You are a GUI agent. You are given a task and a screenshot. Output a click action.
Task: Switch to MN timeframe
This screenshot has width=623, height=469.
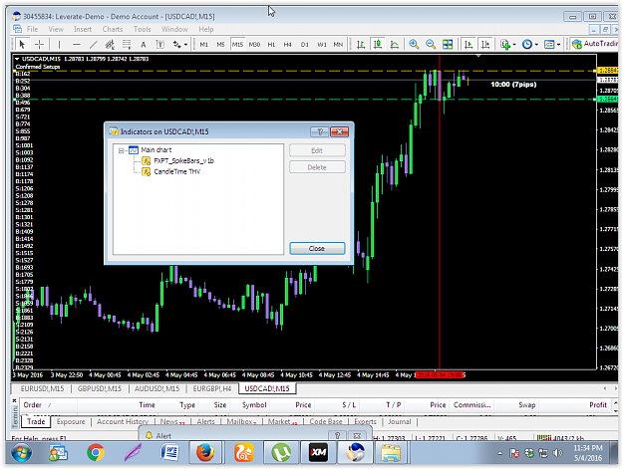click(338, 45)
